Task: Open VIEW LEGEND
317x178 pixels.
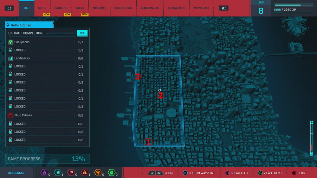Action: point(272,173)
